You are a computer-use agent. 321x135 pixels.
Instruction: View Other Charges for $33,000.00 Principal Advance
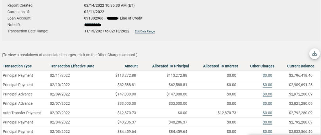(267, 103)
